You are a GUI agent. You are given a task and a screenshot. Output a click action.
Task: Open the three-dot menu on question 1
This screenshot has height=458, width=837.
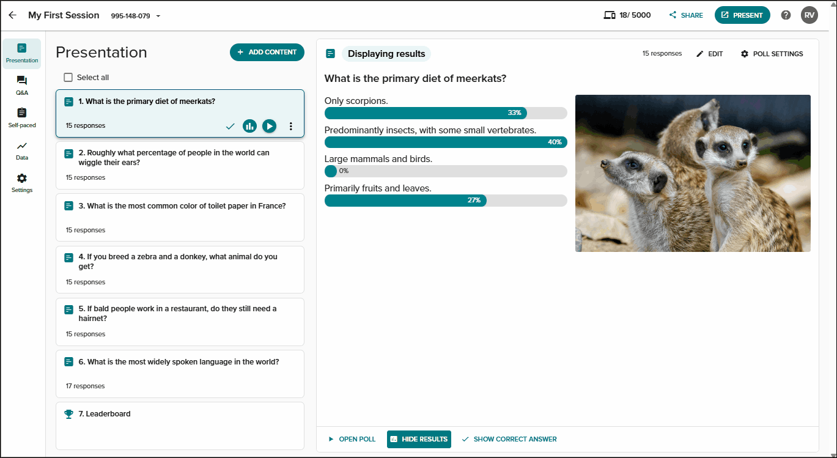point(291,126)
